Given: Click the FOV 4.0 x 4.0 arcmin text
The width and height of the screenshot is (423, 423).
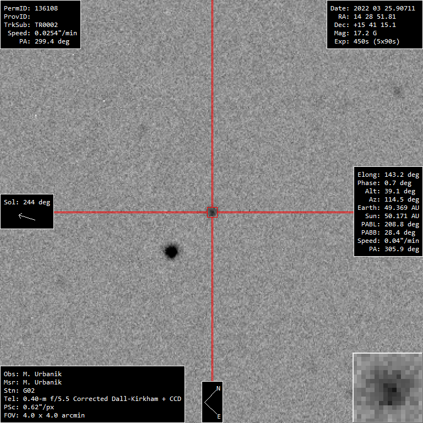Looking at the screenshot, I should (x=44, y=415).
